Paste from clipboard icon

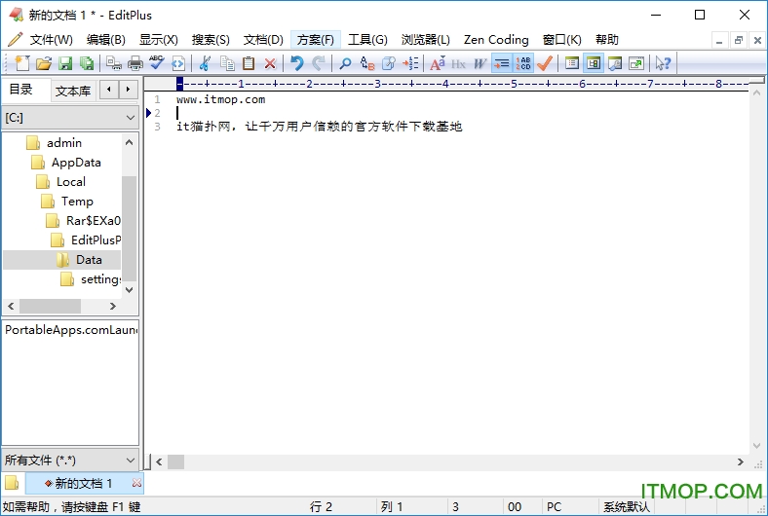click(x=249, y=63)
